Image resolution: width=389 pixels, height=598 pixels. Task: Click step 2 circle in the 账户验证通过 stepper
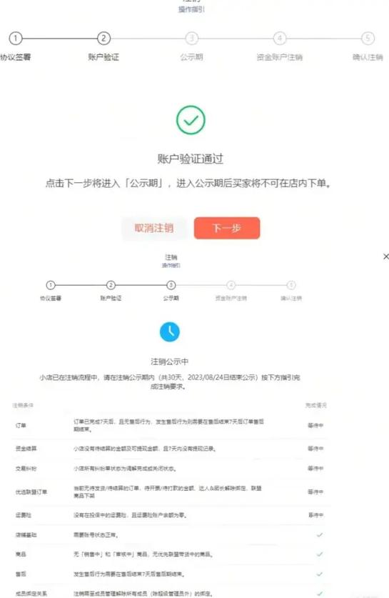(x=103, y=38)
